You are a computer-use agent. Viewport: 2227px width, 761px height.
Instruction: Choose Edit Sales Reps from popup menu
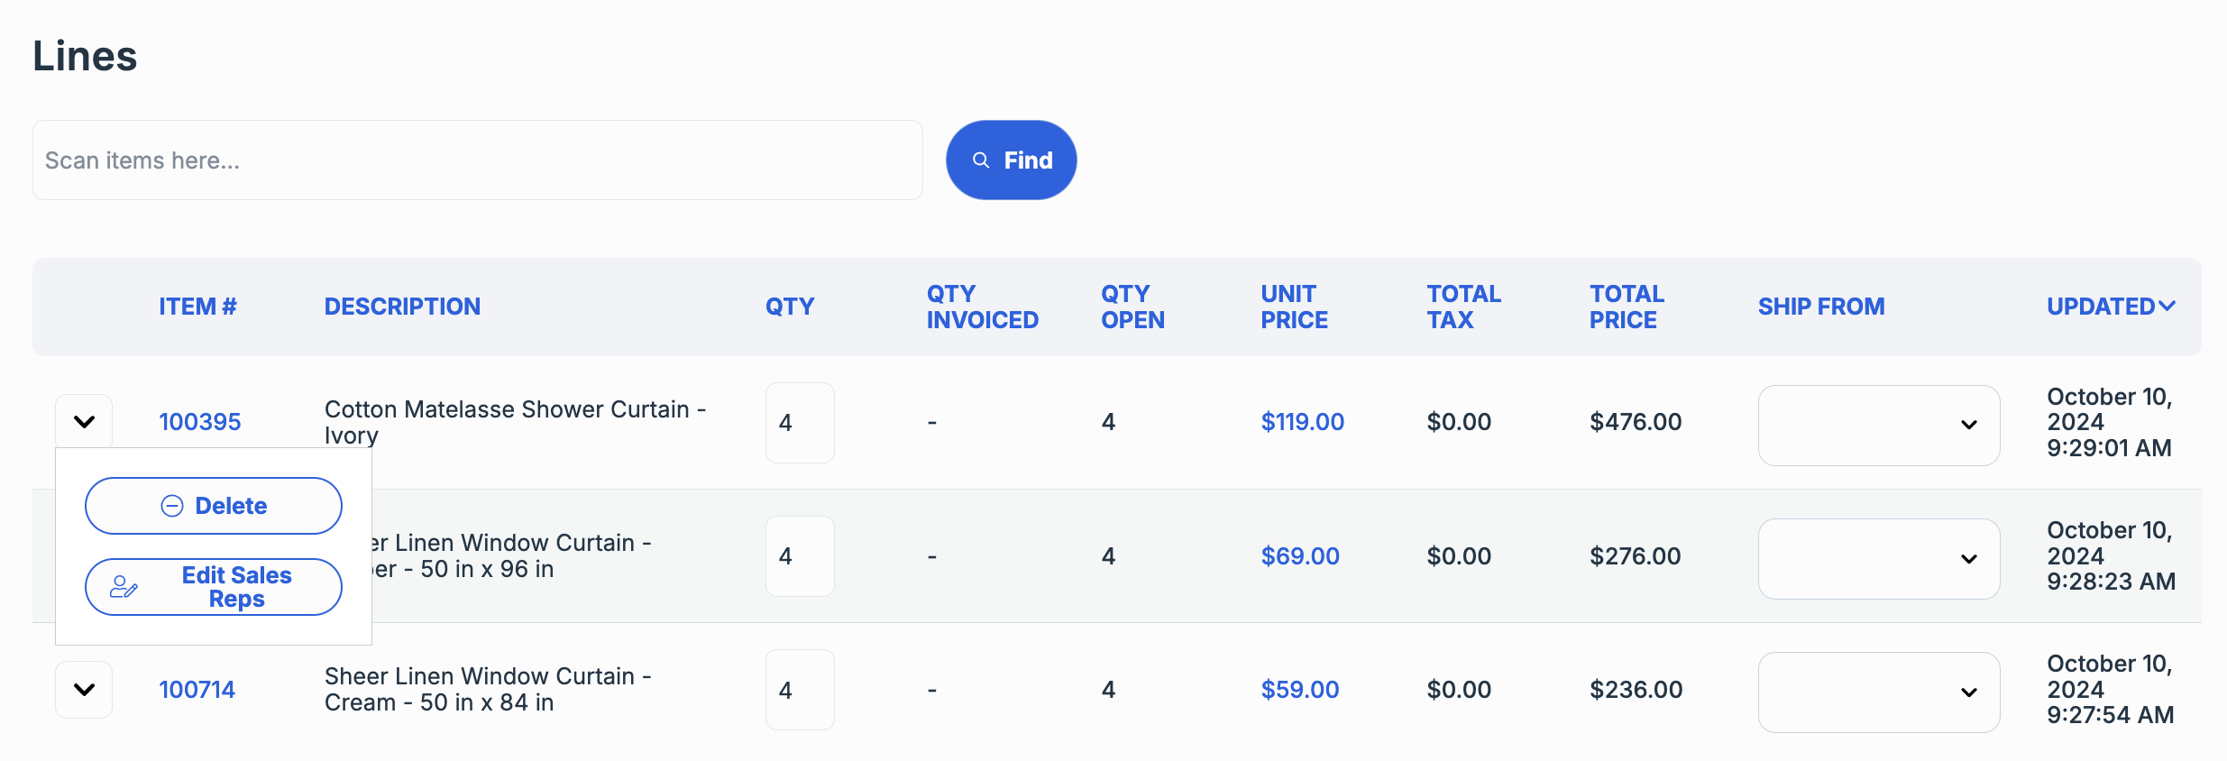214,587
